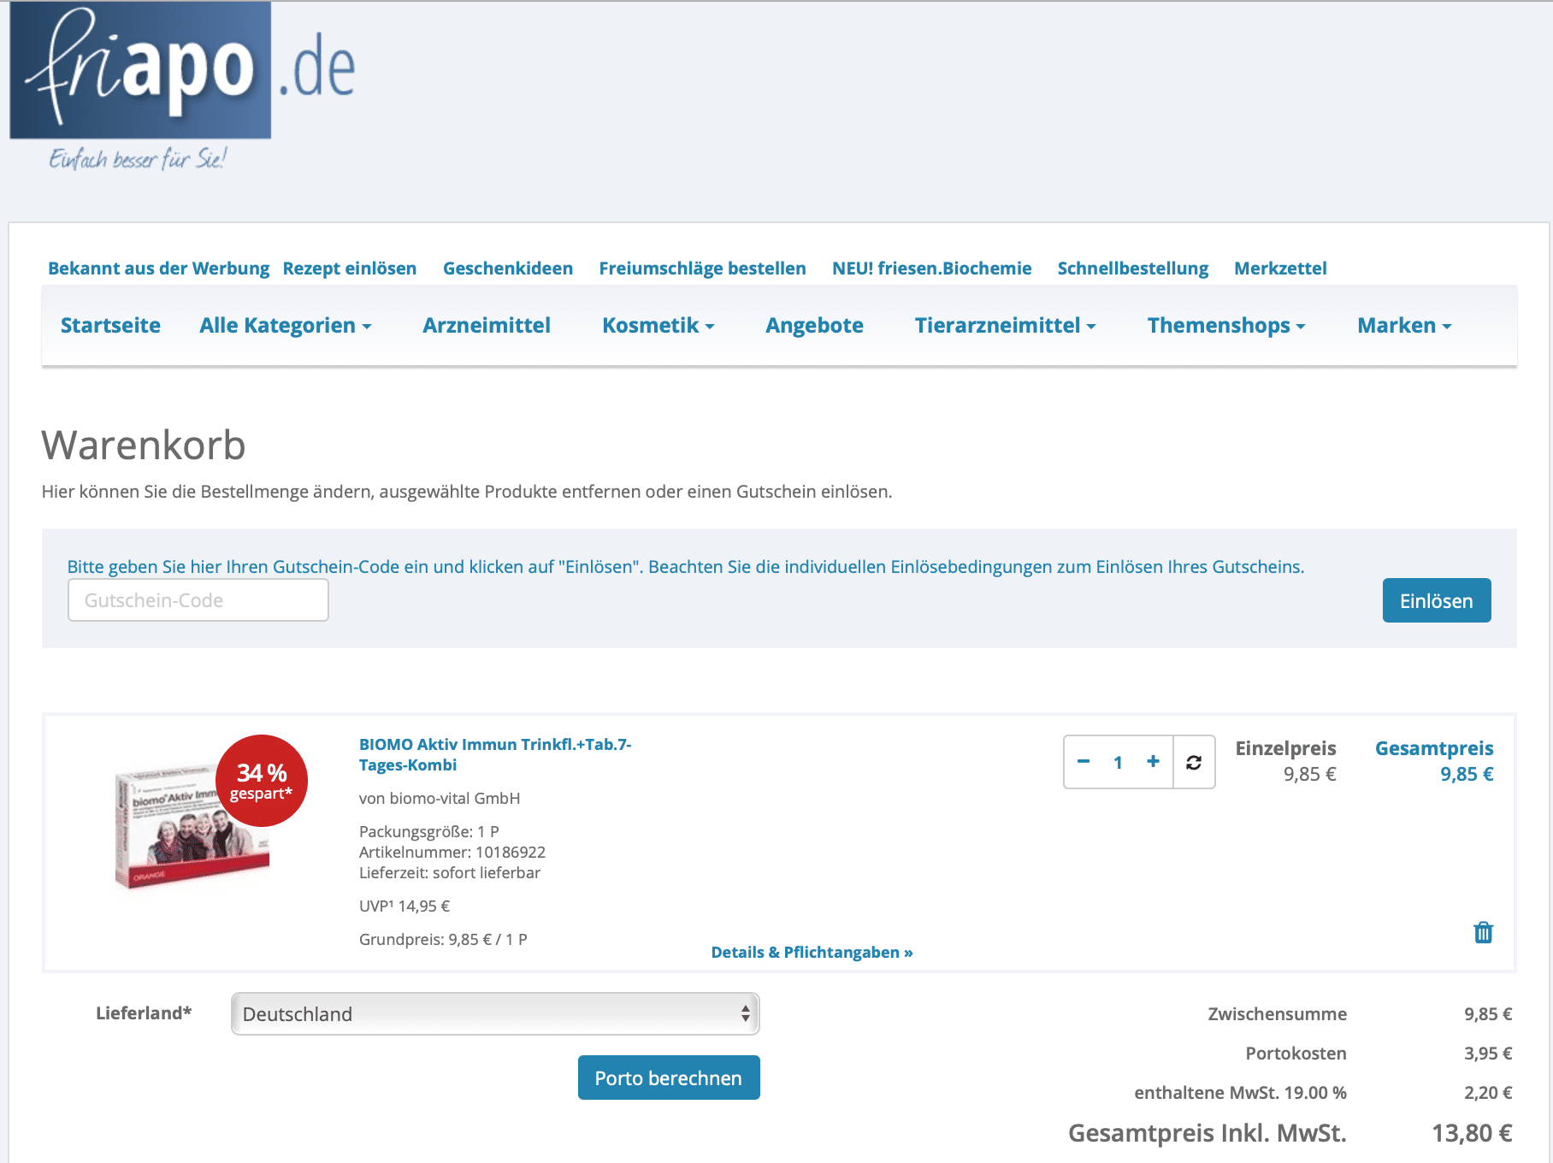This screenshot has height=1163, width=1553.
Task: Open Details & Pflichtangaben link
Action: pyautogui.click(x=812, y=952)
